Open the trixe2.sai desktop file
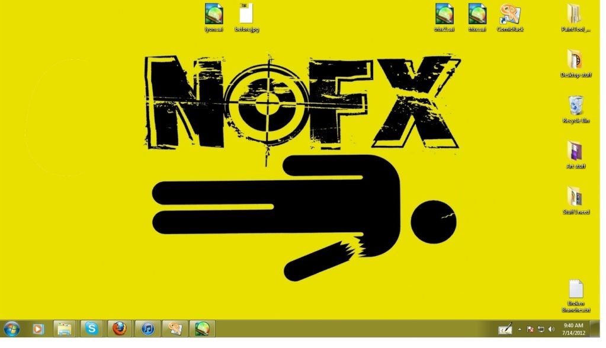This screenshot has width=606, height=348. click(x=444, y=17)
